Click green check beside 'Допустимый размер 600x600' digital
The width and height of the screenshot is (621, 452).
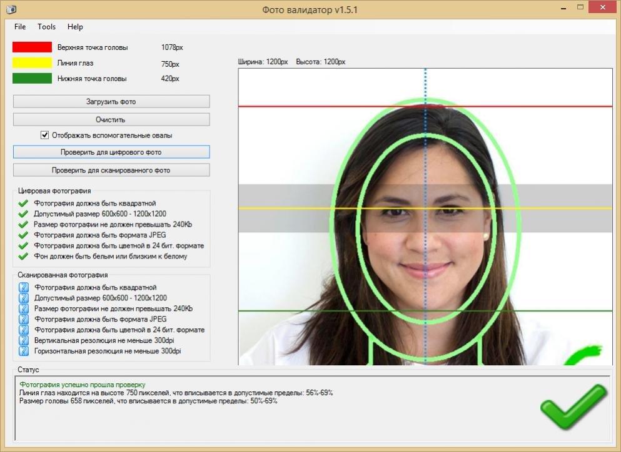click(x=23, y=214)
